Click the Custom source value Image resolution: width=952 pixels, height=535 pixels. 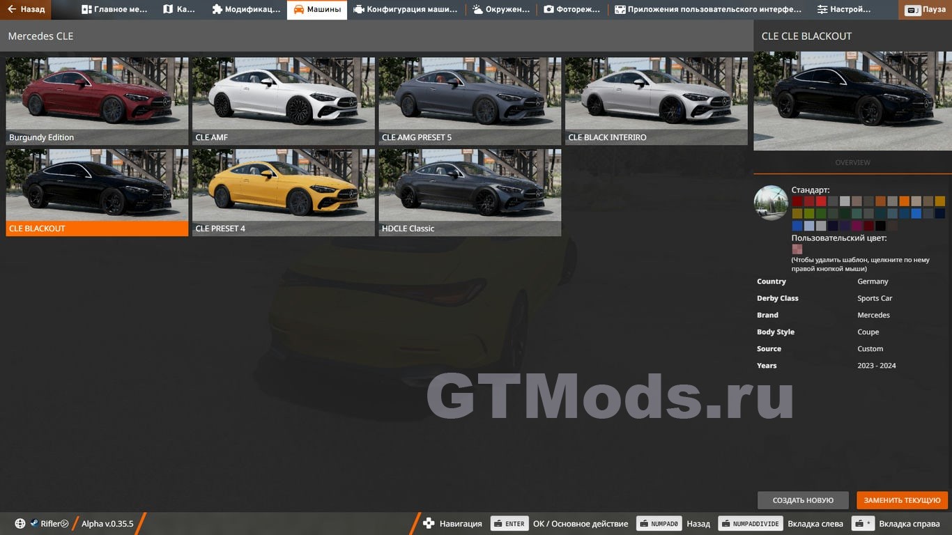coord(870,349)
